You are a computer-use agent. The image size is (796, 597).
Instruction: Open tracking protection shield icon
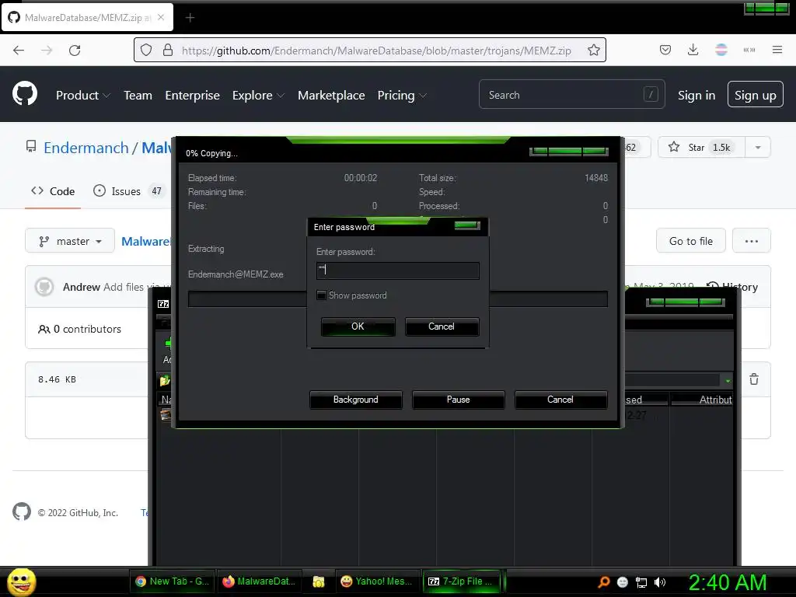(146, 50)
